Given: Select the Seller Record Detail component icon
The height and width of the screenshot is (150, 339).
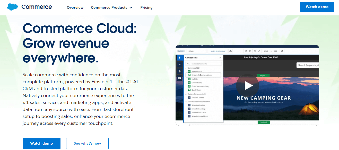Looking at the screenshot, I should [189, 113].
